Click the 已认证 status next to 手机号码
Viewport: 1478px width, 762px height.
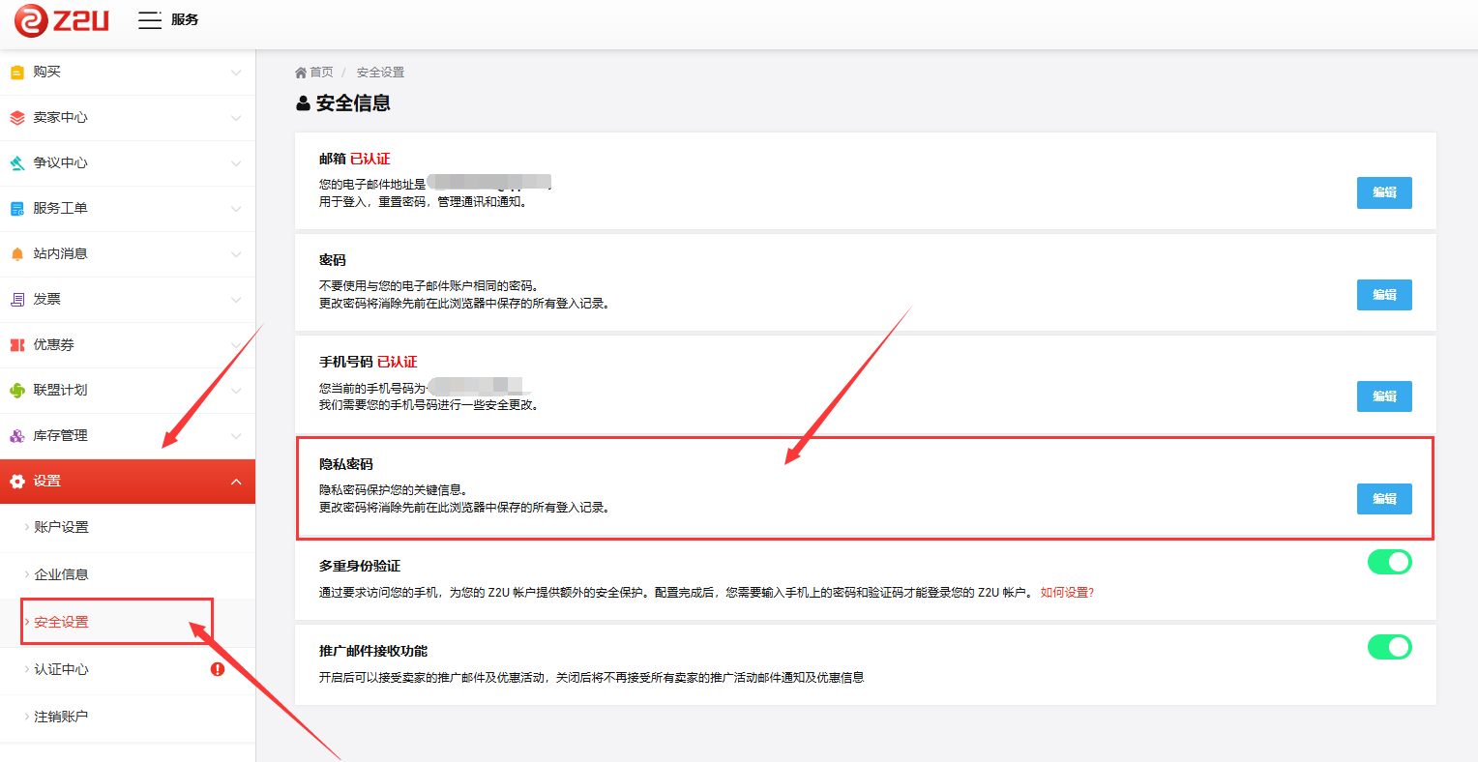pyautogui.click(x=398, y=362)
